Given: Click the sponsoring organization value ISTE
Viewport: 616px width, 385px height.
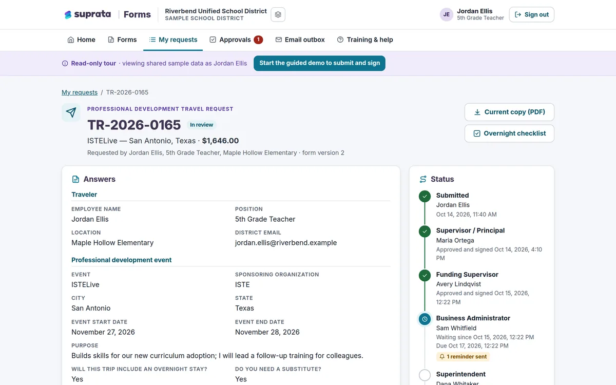Looking at the screenshot, I should (x=242, y=285).
